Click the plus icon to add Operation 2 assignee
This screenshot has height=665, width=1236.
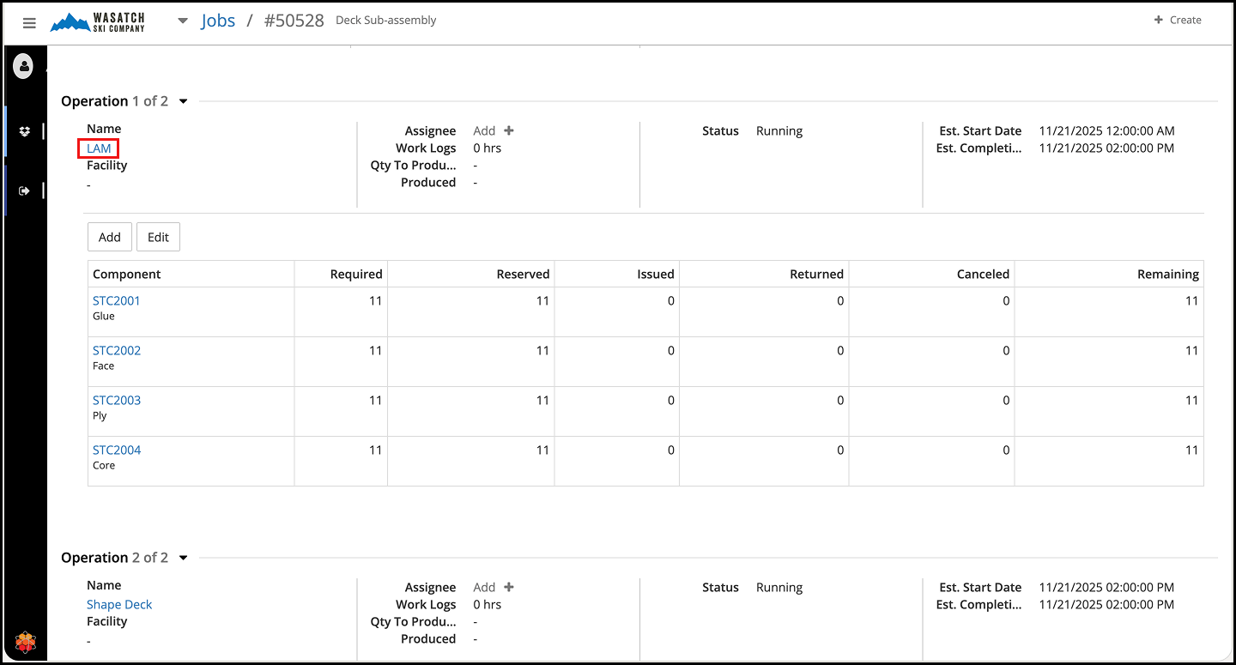(x=509, y=587)
